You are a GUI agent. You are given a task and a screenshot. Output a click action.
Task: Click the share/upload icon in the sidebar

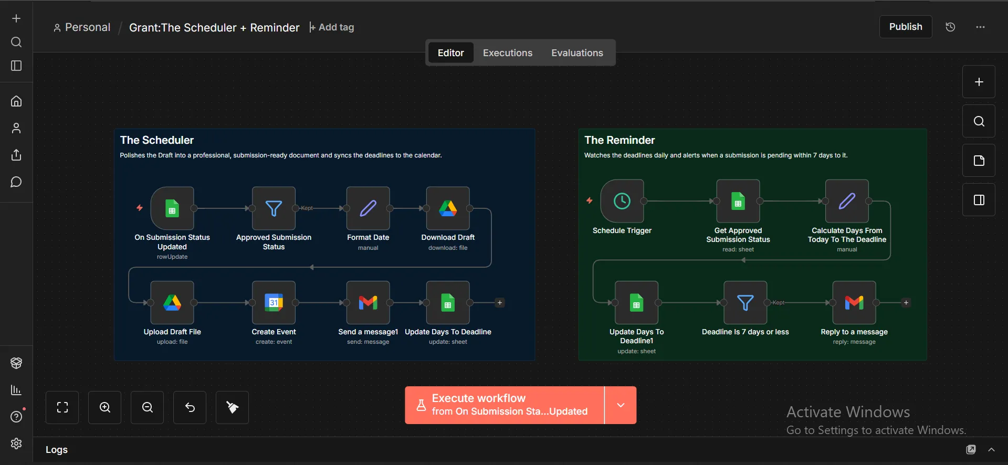click(x=16, y=155)
